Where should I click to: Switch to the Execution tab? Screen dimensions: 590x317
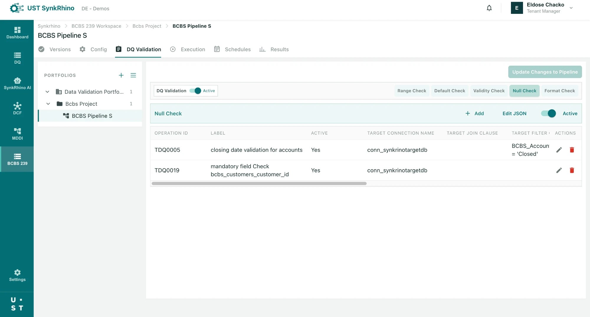tap(188, 49)
